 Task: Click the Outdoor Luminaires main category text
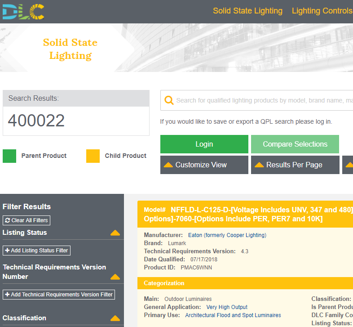188,299
